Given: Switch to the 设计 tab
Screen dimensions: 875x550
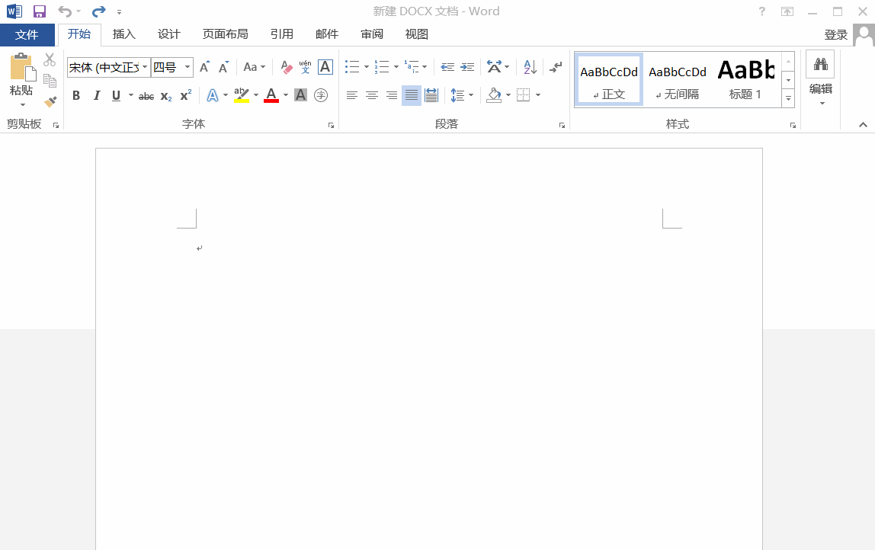Looking at the screenshot, I should click(169, 34).
